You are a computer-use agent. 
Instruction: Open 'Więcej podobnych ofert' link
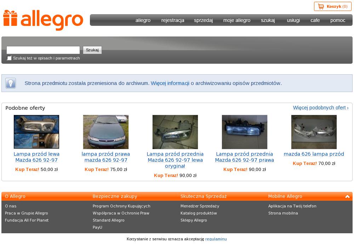click(321, 108)
